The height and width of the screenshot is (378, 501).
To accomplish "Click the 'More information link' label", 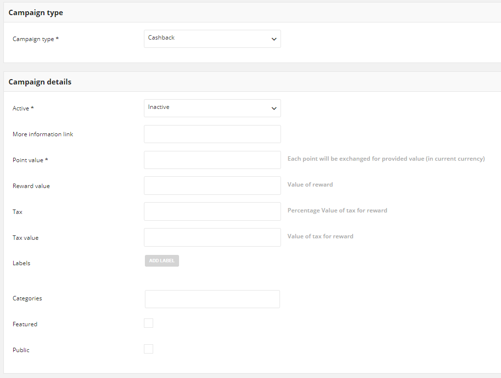I will [x=43, y=134].
